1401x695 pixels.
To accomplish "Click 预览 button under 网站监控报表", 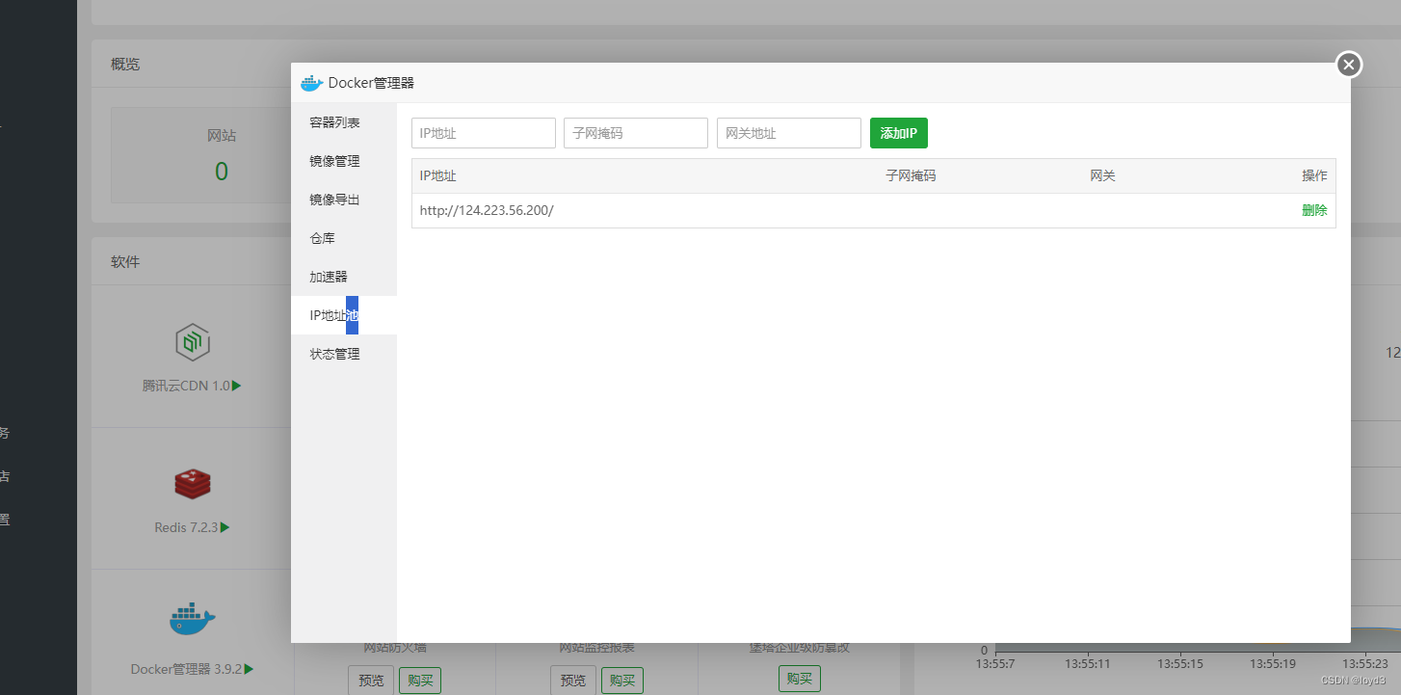I will tap(573, 680).
